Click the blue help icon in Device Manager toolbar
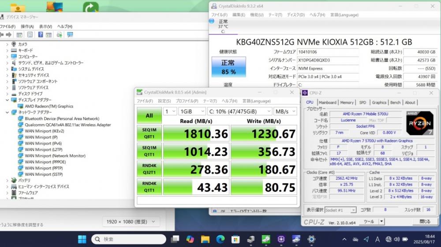The image size is (441, 247). 41,34
